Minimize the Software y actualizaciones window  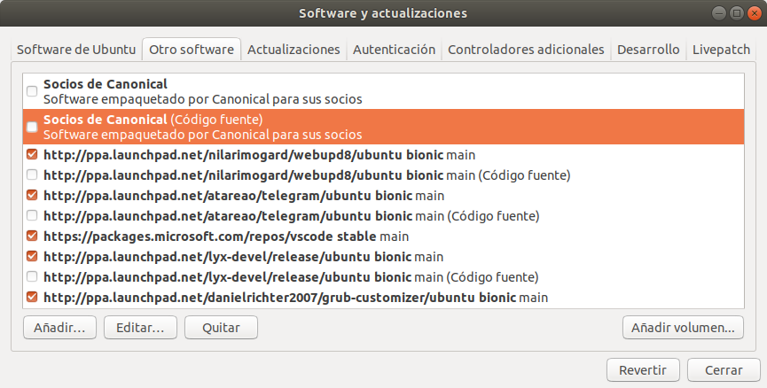click(x=718, y=13)
